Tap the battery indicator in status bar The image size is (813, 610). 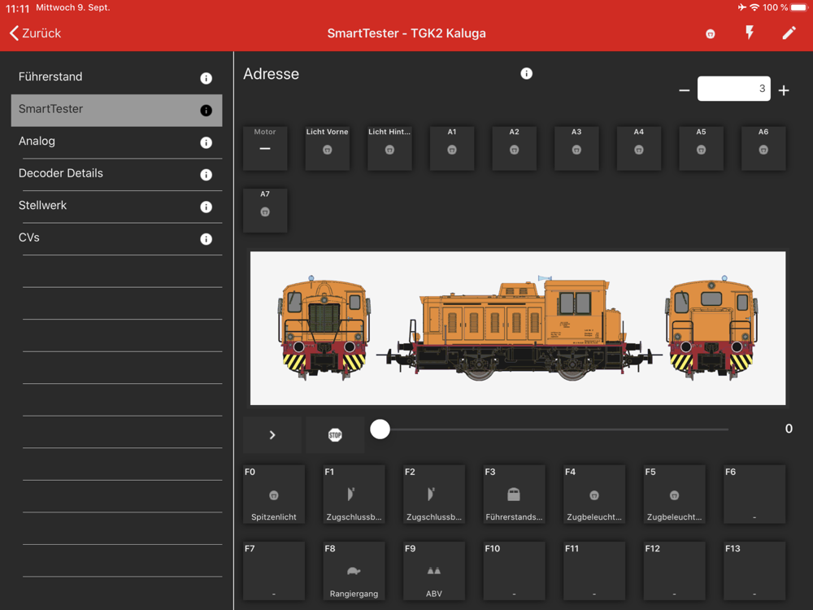coord(799,7)
